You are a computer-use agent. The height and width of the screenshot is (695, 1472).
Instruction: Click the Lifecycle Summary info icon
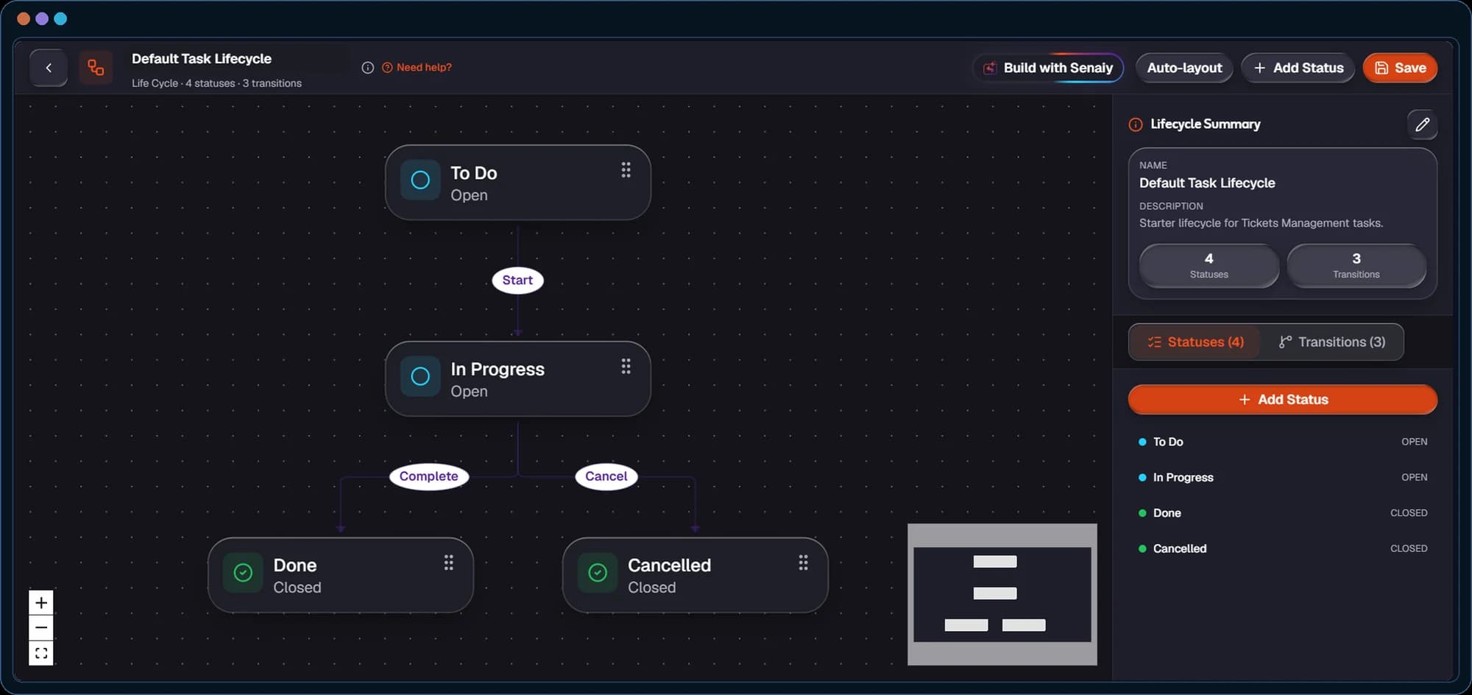pyautogui.click(x=1136, y=124)
